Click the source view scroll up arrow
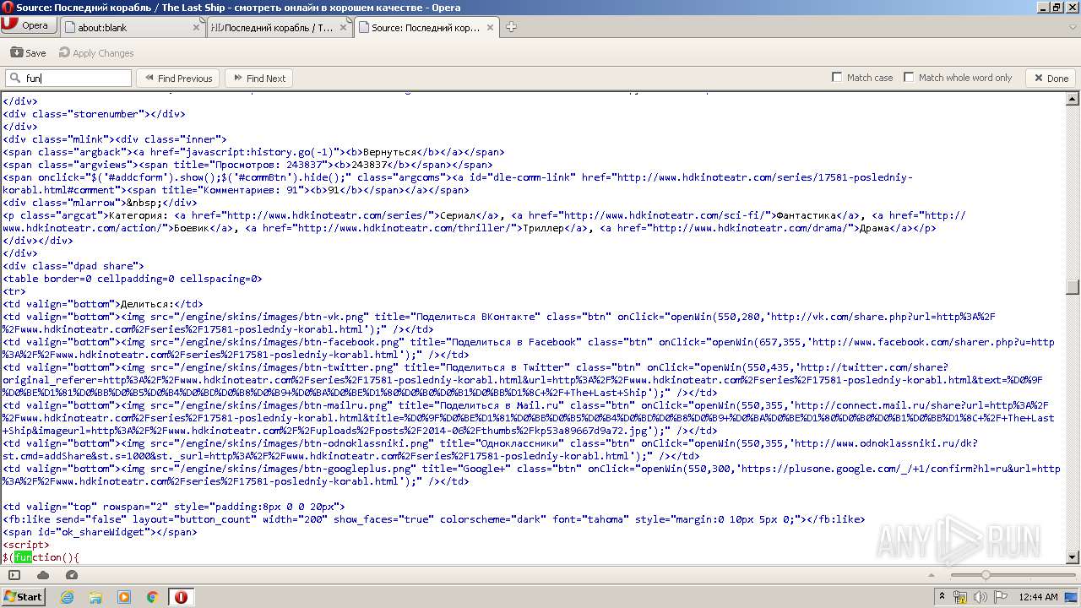The width and height of the screenshot is (1081, 608). tap(1073, 99)
